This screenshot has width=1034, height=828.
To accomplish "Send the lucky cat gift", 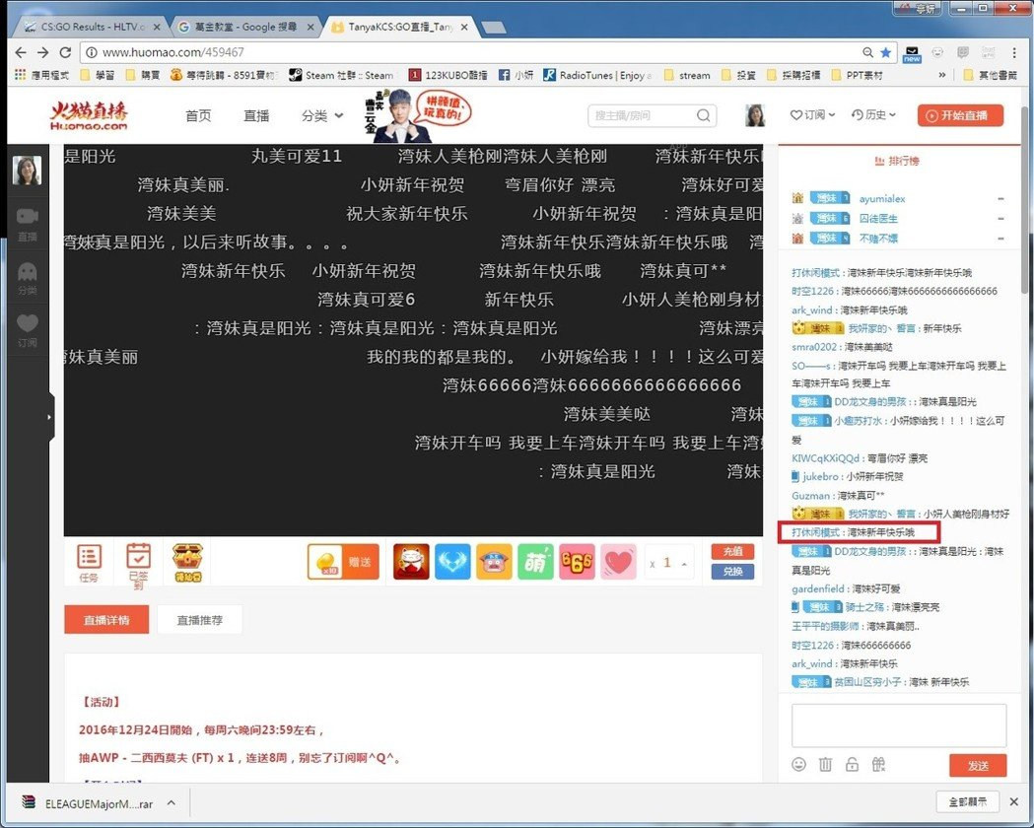I will coord(411,562).
